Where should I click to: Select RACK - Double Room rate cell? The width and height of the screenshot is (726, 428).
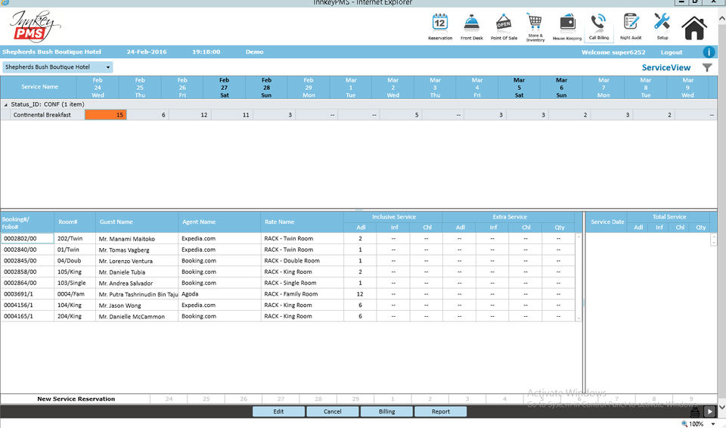tap(302, 261)
